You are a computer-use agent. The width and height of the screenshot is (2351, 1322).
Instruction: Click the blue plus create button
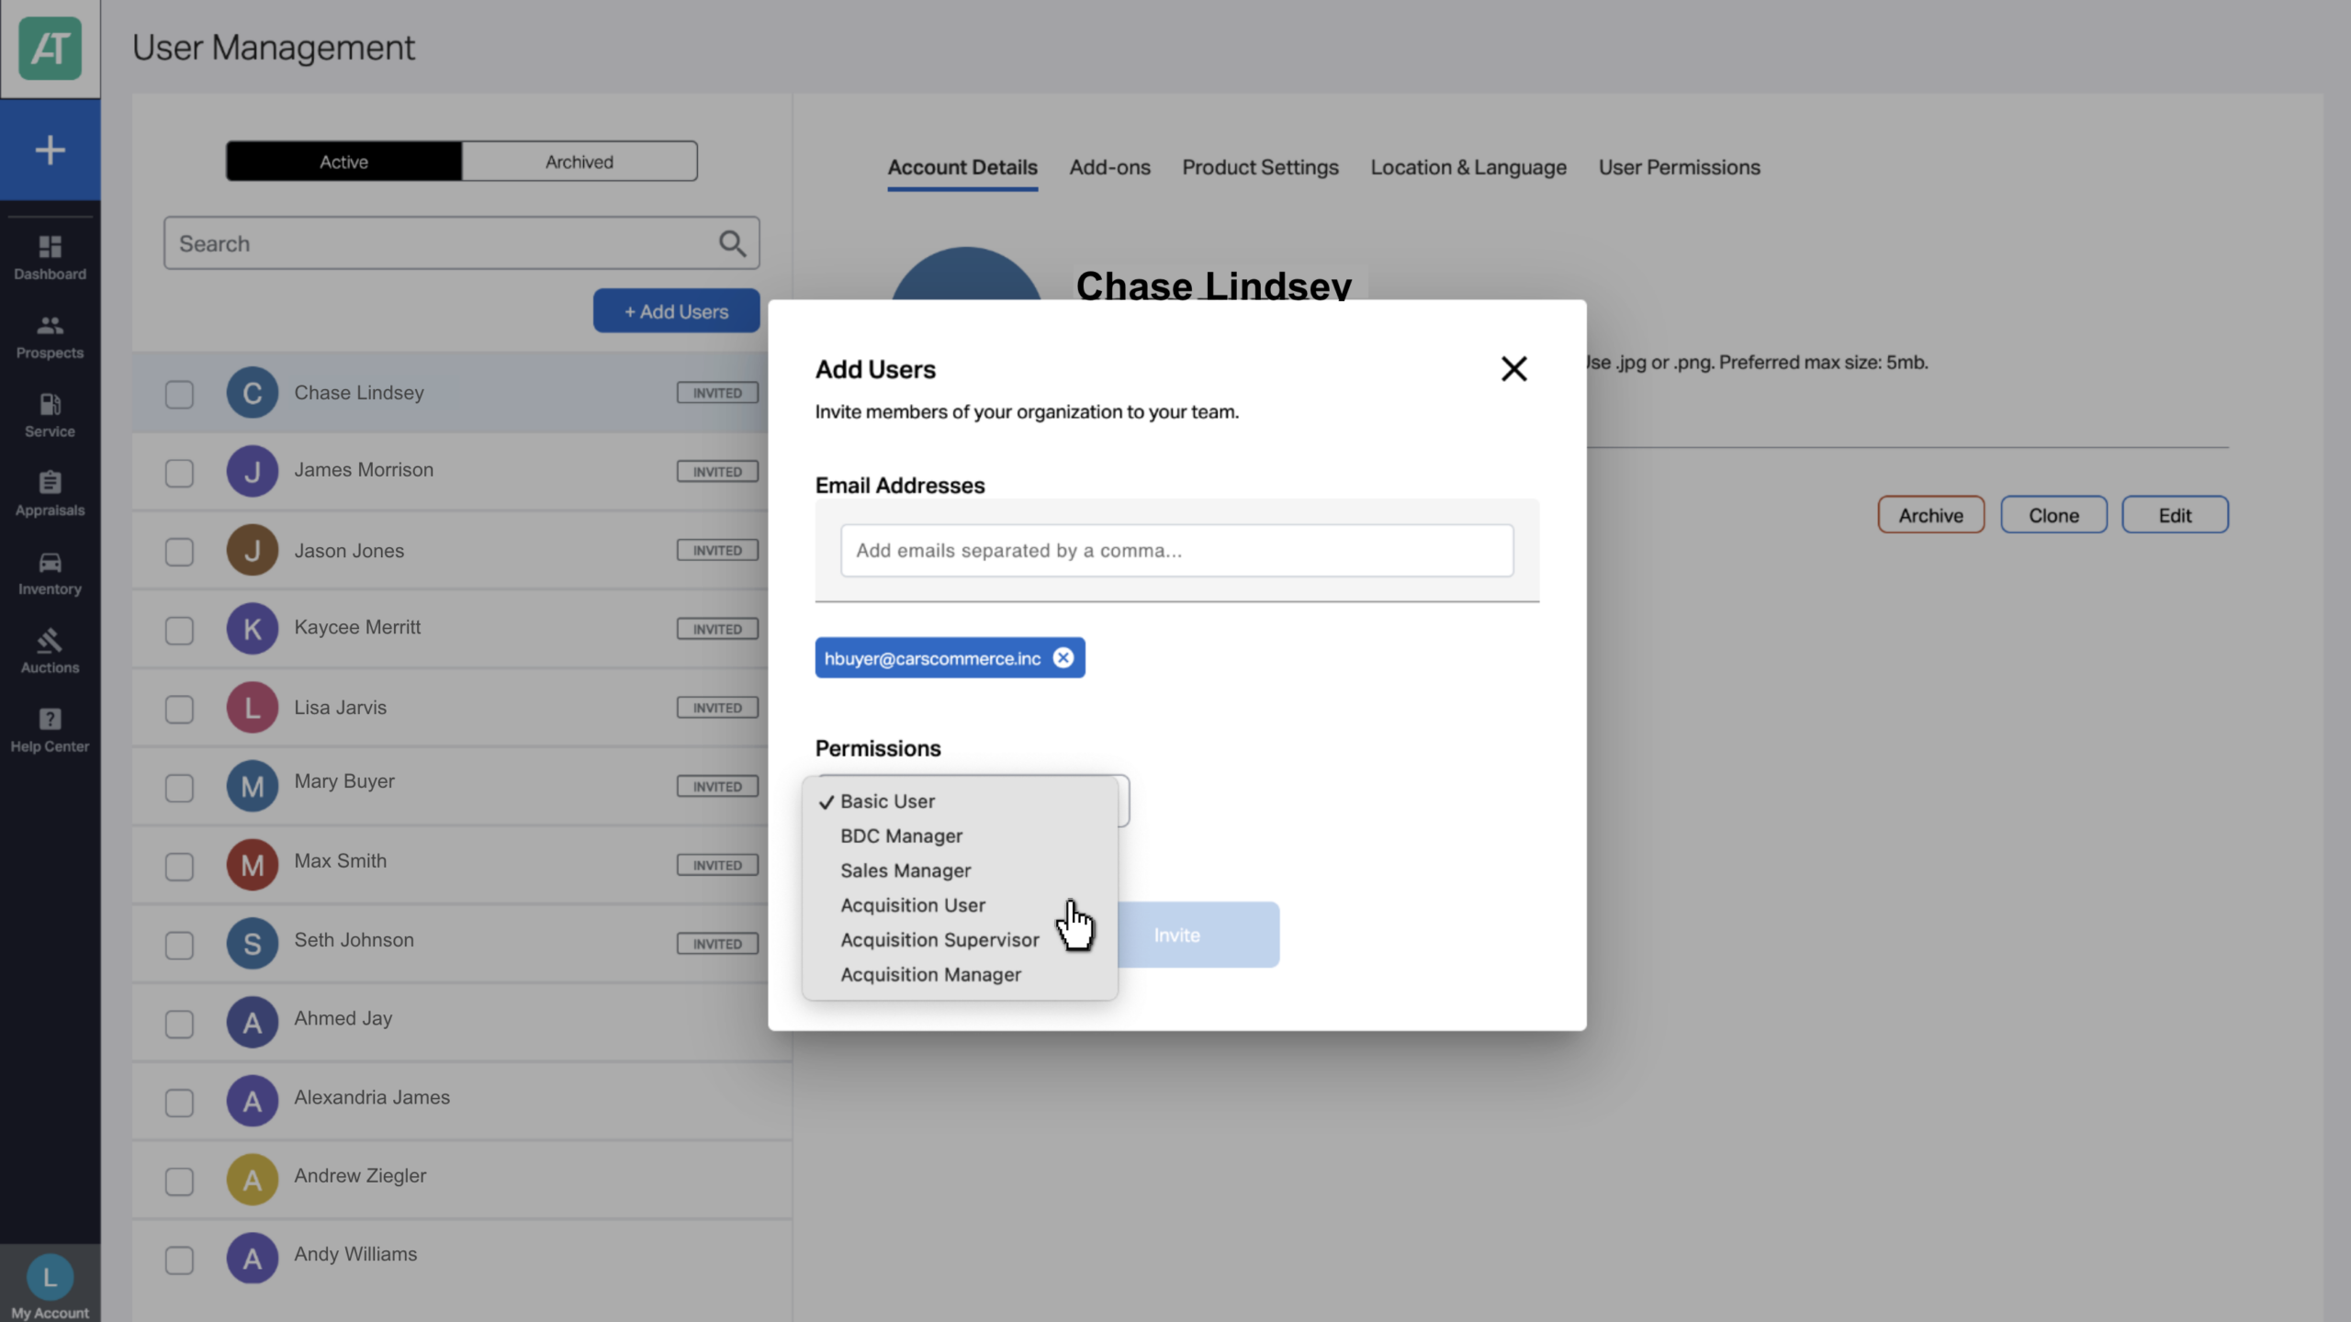tap(50, 150)
